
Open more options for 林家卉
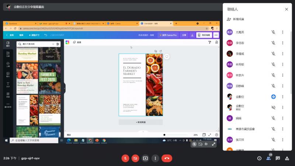click(282, 75)
